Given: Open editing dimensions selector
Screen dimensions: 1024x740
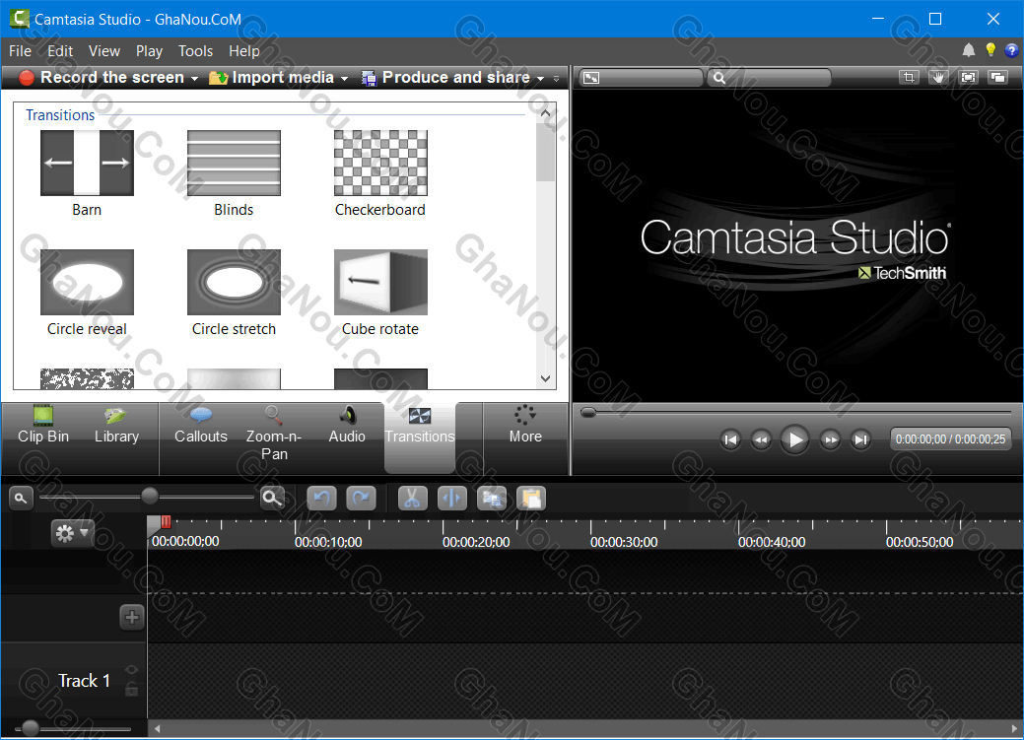Looking at the screenshot, I should [640, 78].
